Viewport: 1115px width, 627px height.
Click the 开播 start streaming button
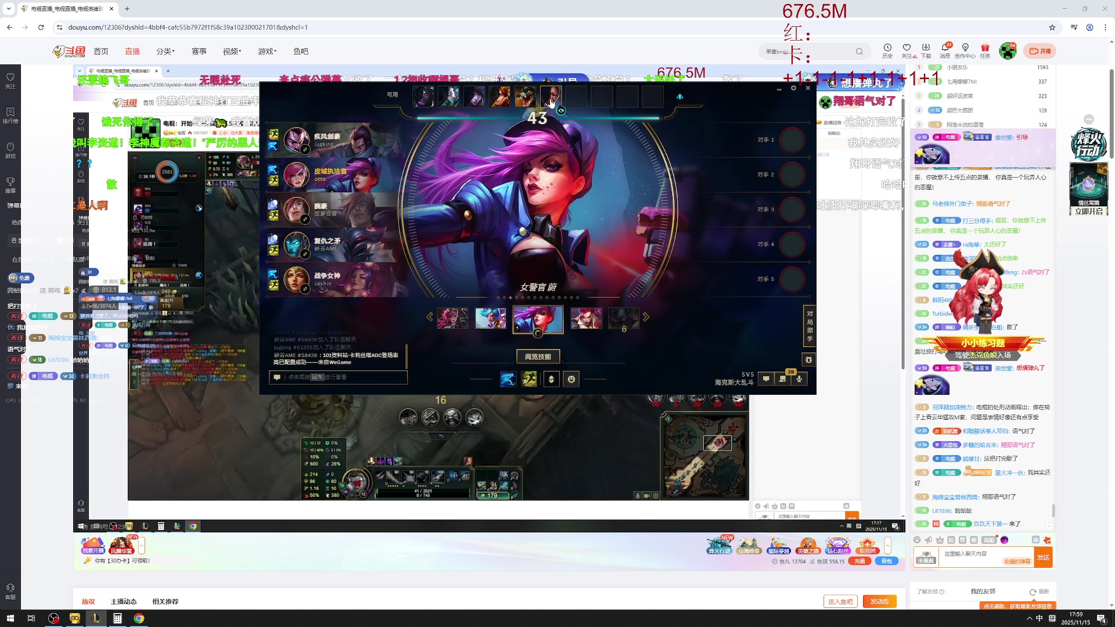[x=1040, y=51]
